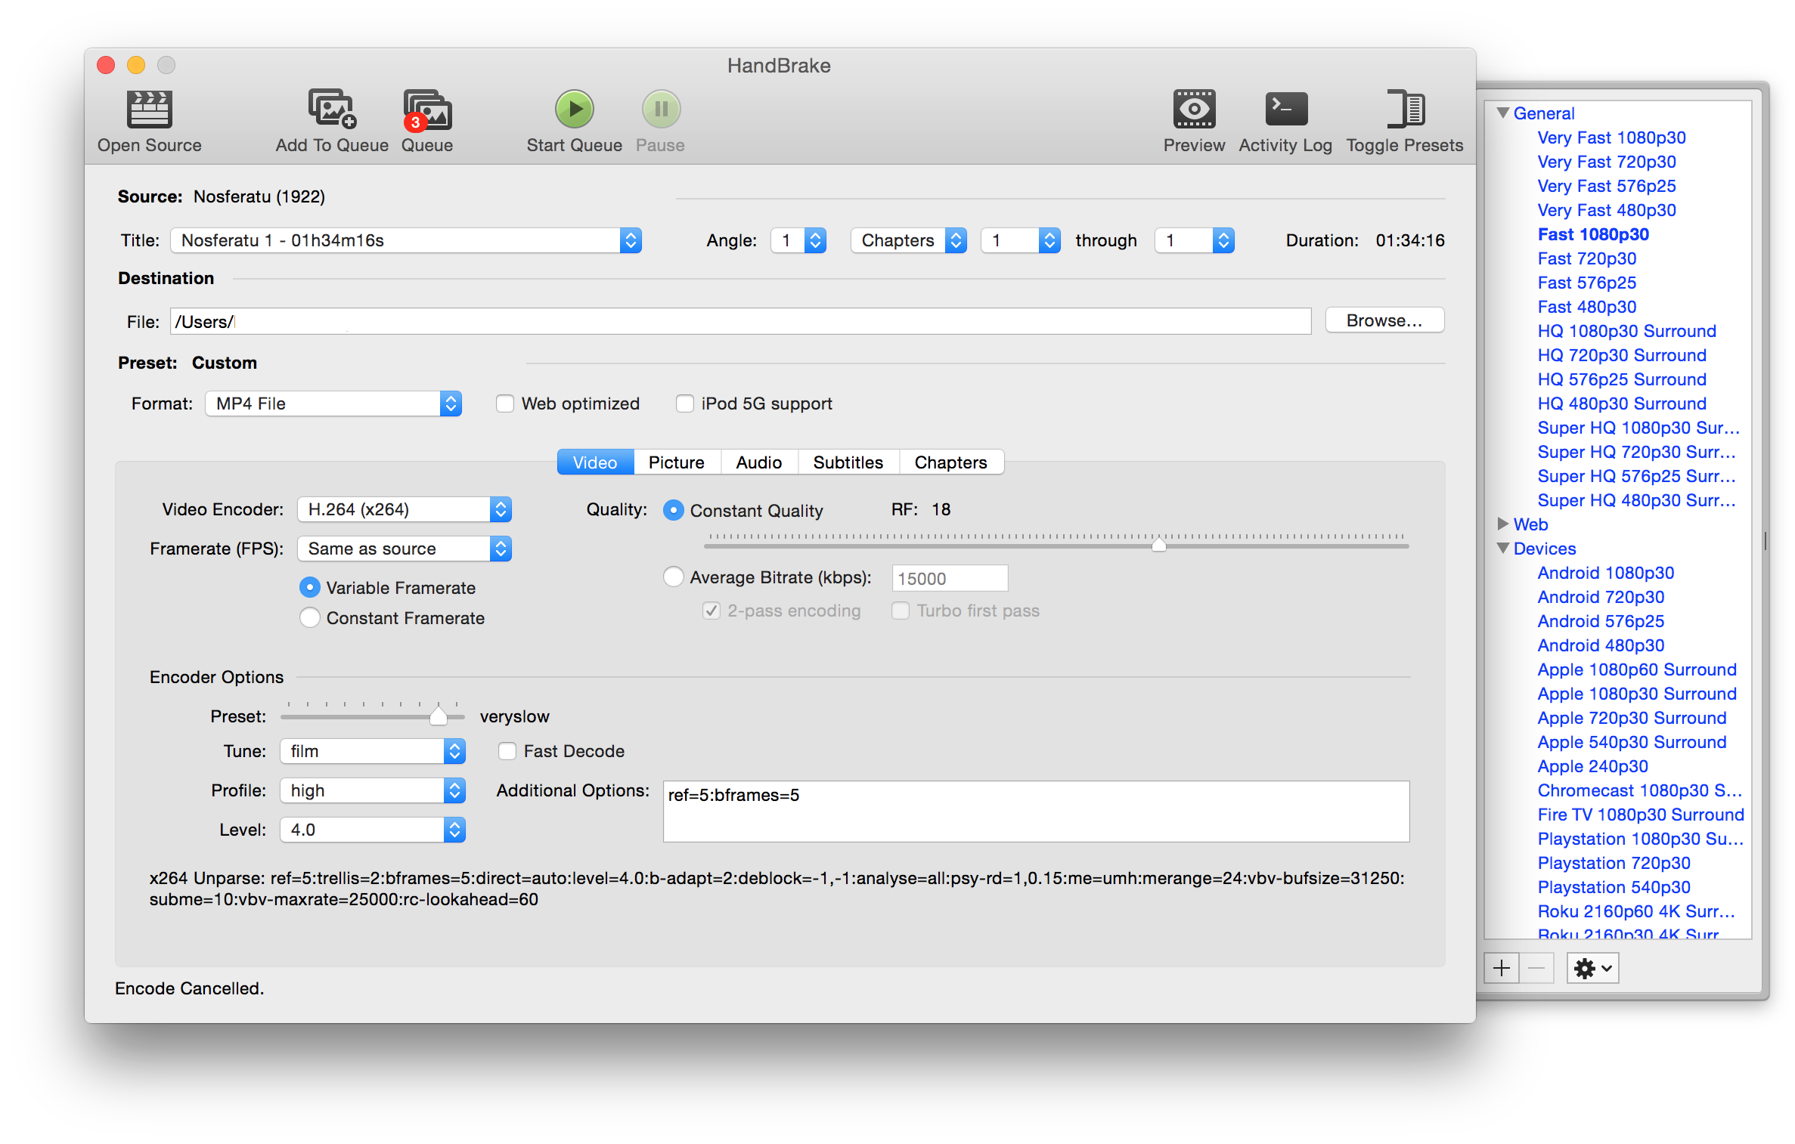The height and width of the screenshot is (1144, 1795).
Task: Select the Playstation 540p30 preset
Action: pyautogui.click(x=1614, y=887)
